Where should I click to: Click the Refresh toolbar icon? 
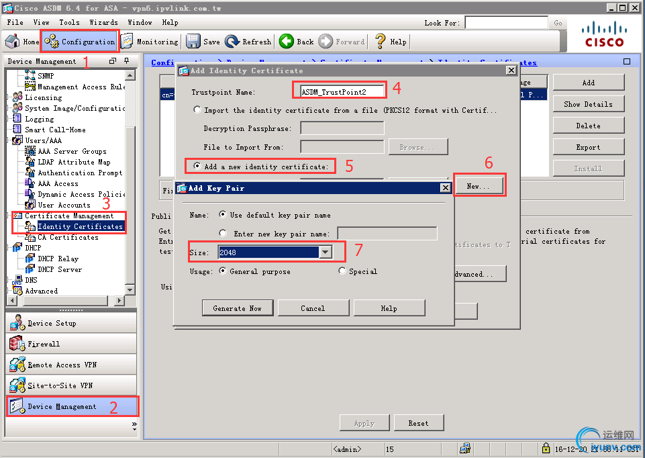tap(232, 42)
